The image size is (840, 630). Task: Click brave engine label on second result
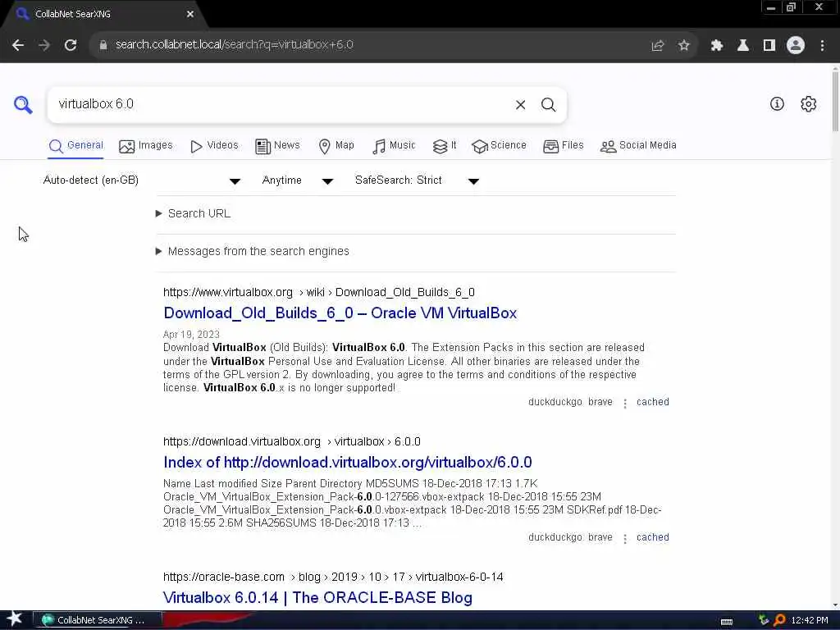[x=600, y=537]
